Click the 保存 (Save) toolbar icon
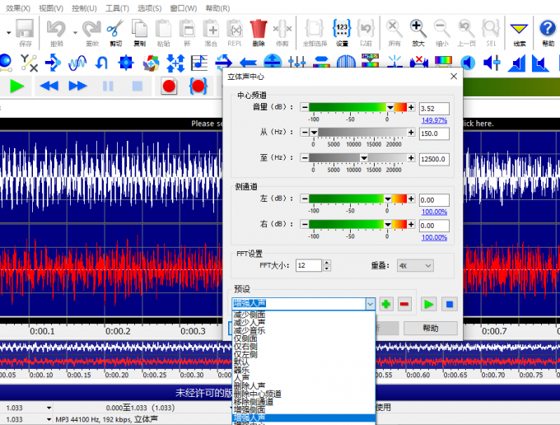Screen dimensions: 560x425 (26, 31)
